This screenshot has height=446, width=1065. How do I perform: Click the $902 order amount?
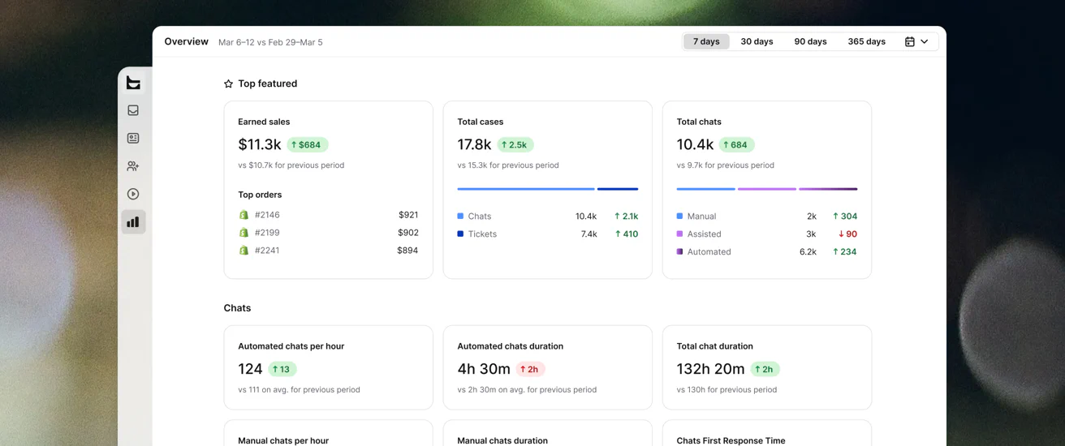click(x=408, y=233)
